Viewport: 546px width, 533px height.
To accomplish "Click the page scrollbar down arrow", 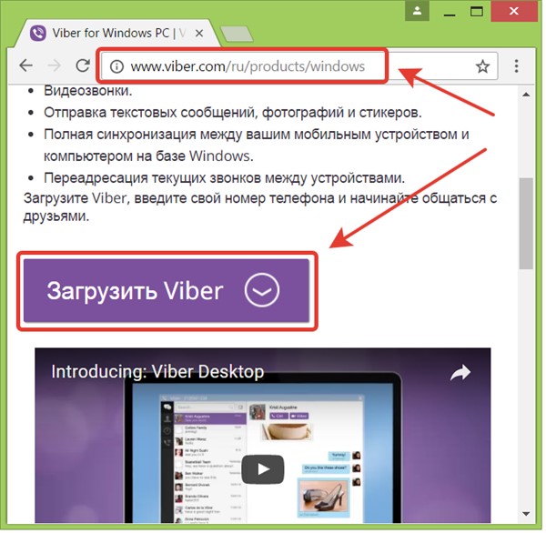I will (x=526, y=514).
